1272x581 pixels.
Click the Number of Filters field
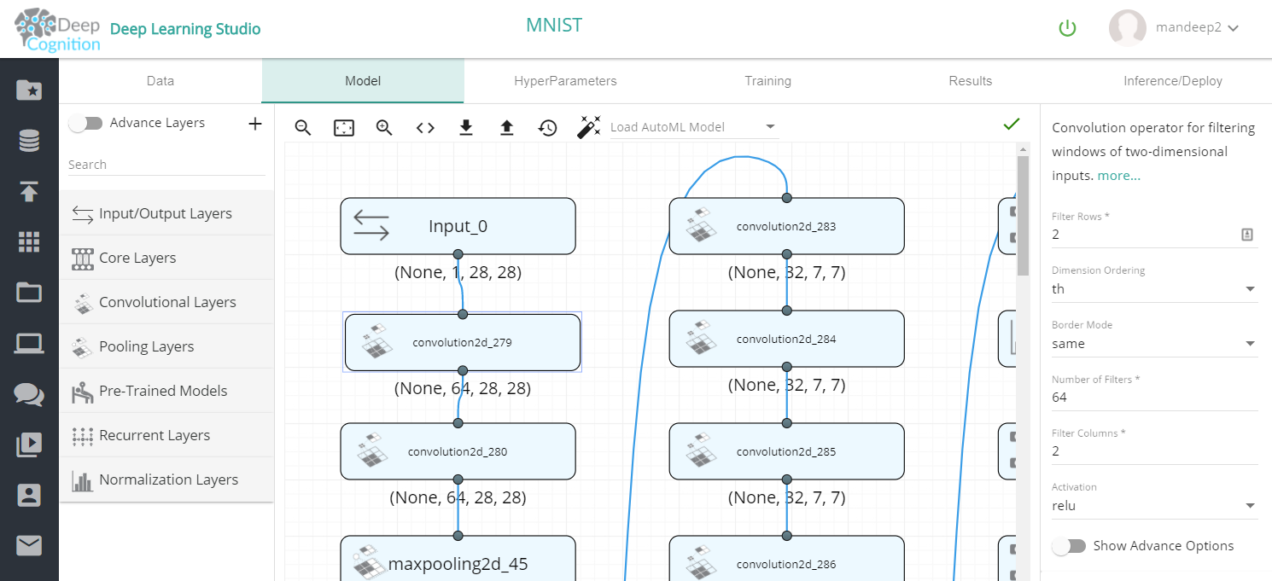(1155, 398)
